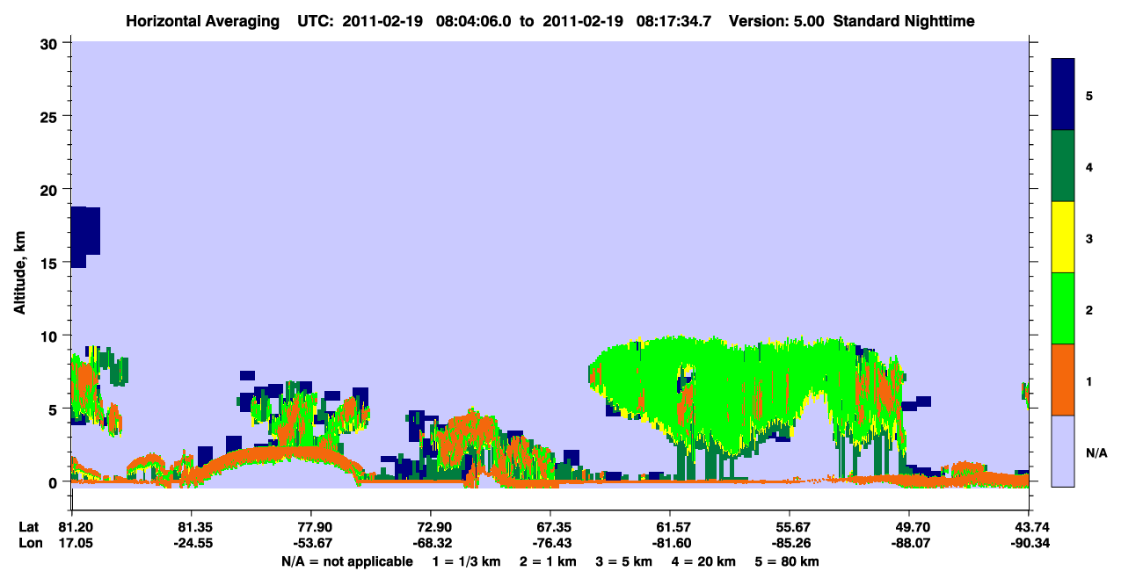
Task: Click longitude value '-68.32'
Action: click(x=431, y=542)
